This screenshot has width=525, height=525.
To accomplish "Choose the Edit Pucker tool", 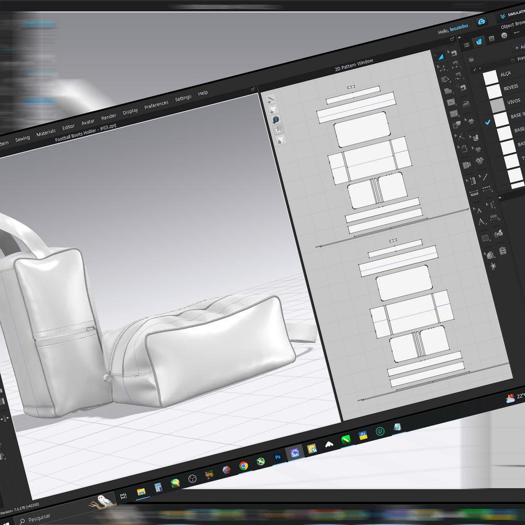I will tap(491, 205).
